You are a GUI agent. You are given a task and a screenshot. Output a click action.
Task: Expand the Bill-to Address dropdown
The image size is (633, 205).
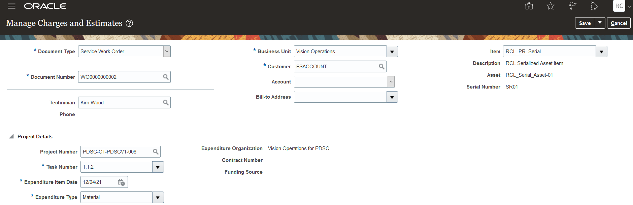392,97
